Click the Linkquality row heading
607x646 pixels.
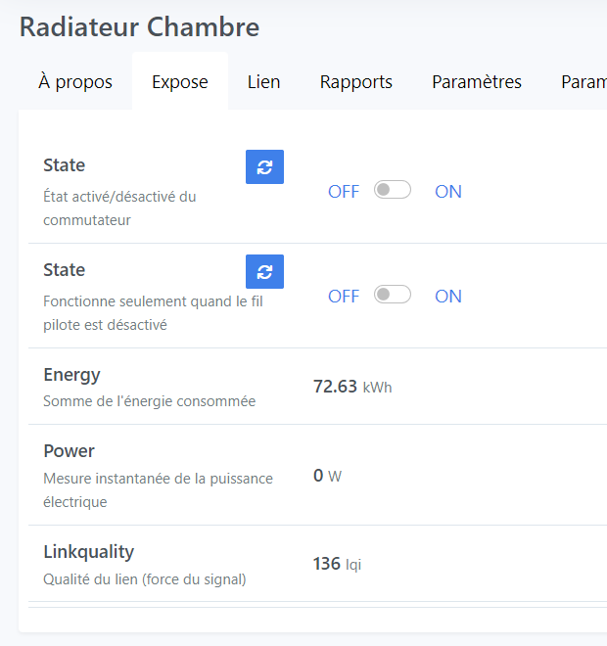(88, 552)
